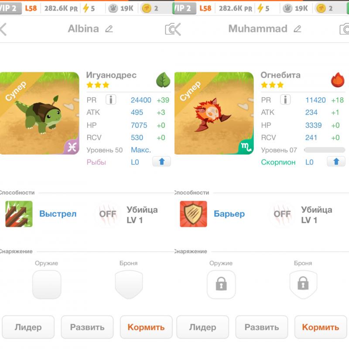Upgrade the Скорпион zodiac with blue arrow
Viewport: 349px width, 349px height.
pos(336,161)
